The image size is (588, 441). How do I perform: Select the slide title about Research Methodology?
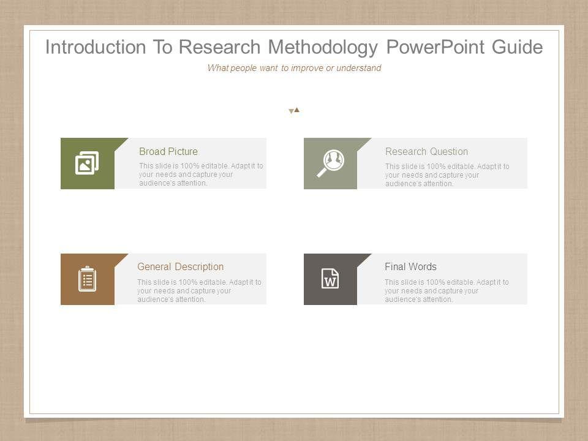click(x=294, y=47)
